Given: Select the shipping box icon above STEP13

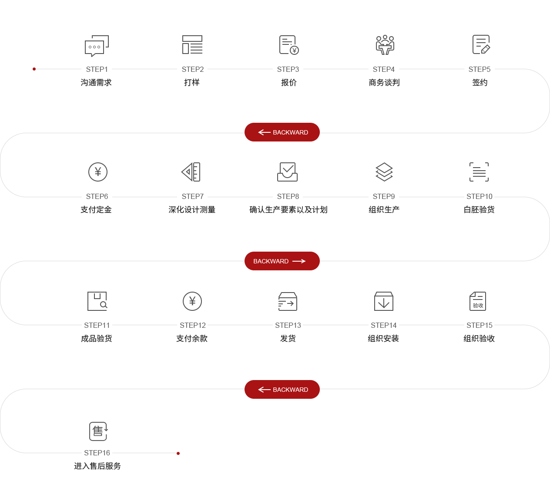Looking at the screenshot, I should pos(288,301).
